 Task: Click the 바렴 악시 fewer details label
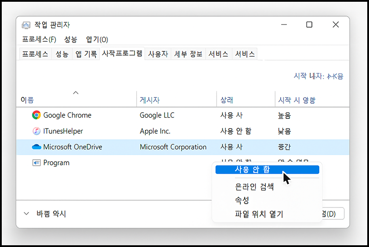(51, 214)
